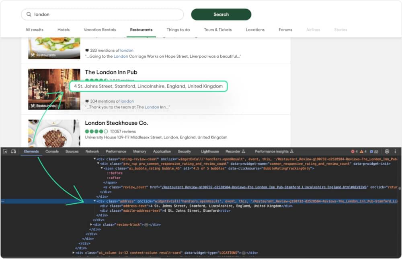
Task: Click the yellow warning count indicator
Action: [x=363, y=152]
